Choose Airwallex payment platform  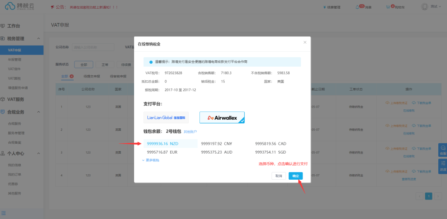pyautogui.click(x=222, y=118)
